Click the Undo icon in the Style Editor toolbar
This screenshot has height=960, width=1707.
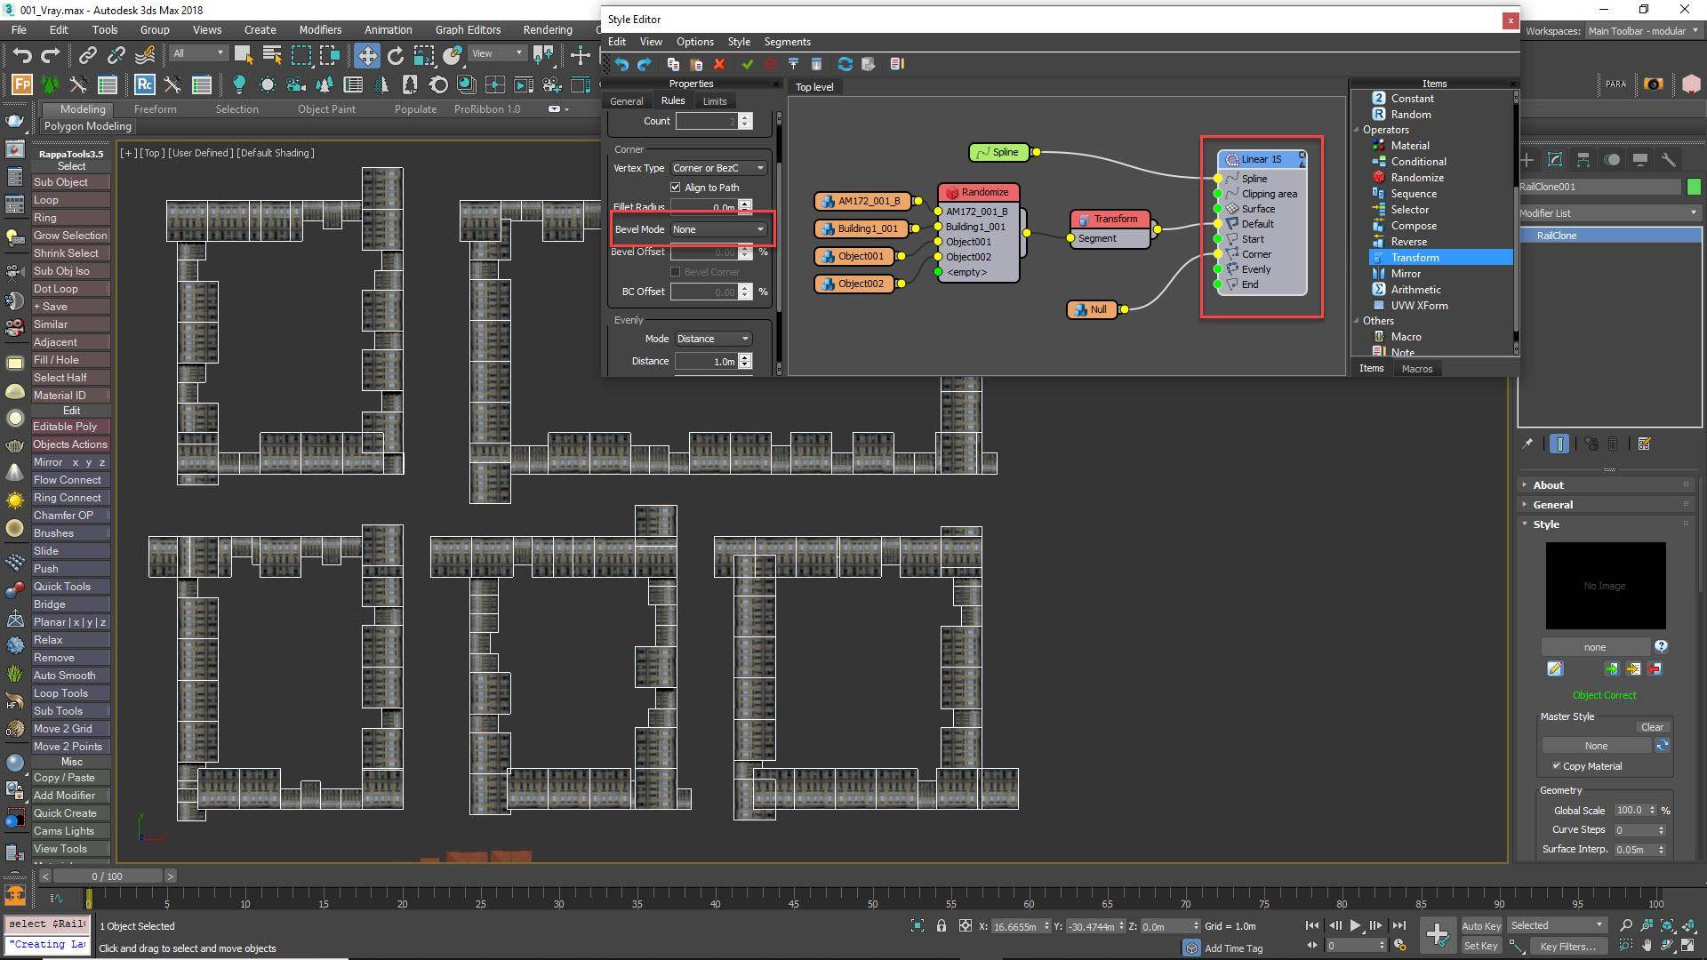[621, 64]
